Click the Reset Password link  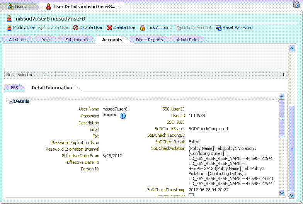click(237, 28)
